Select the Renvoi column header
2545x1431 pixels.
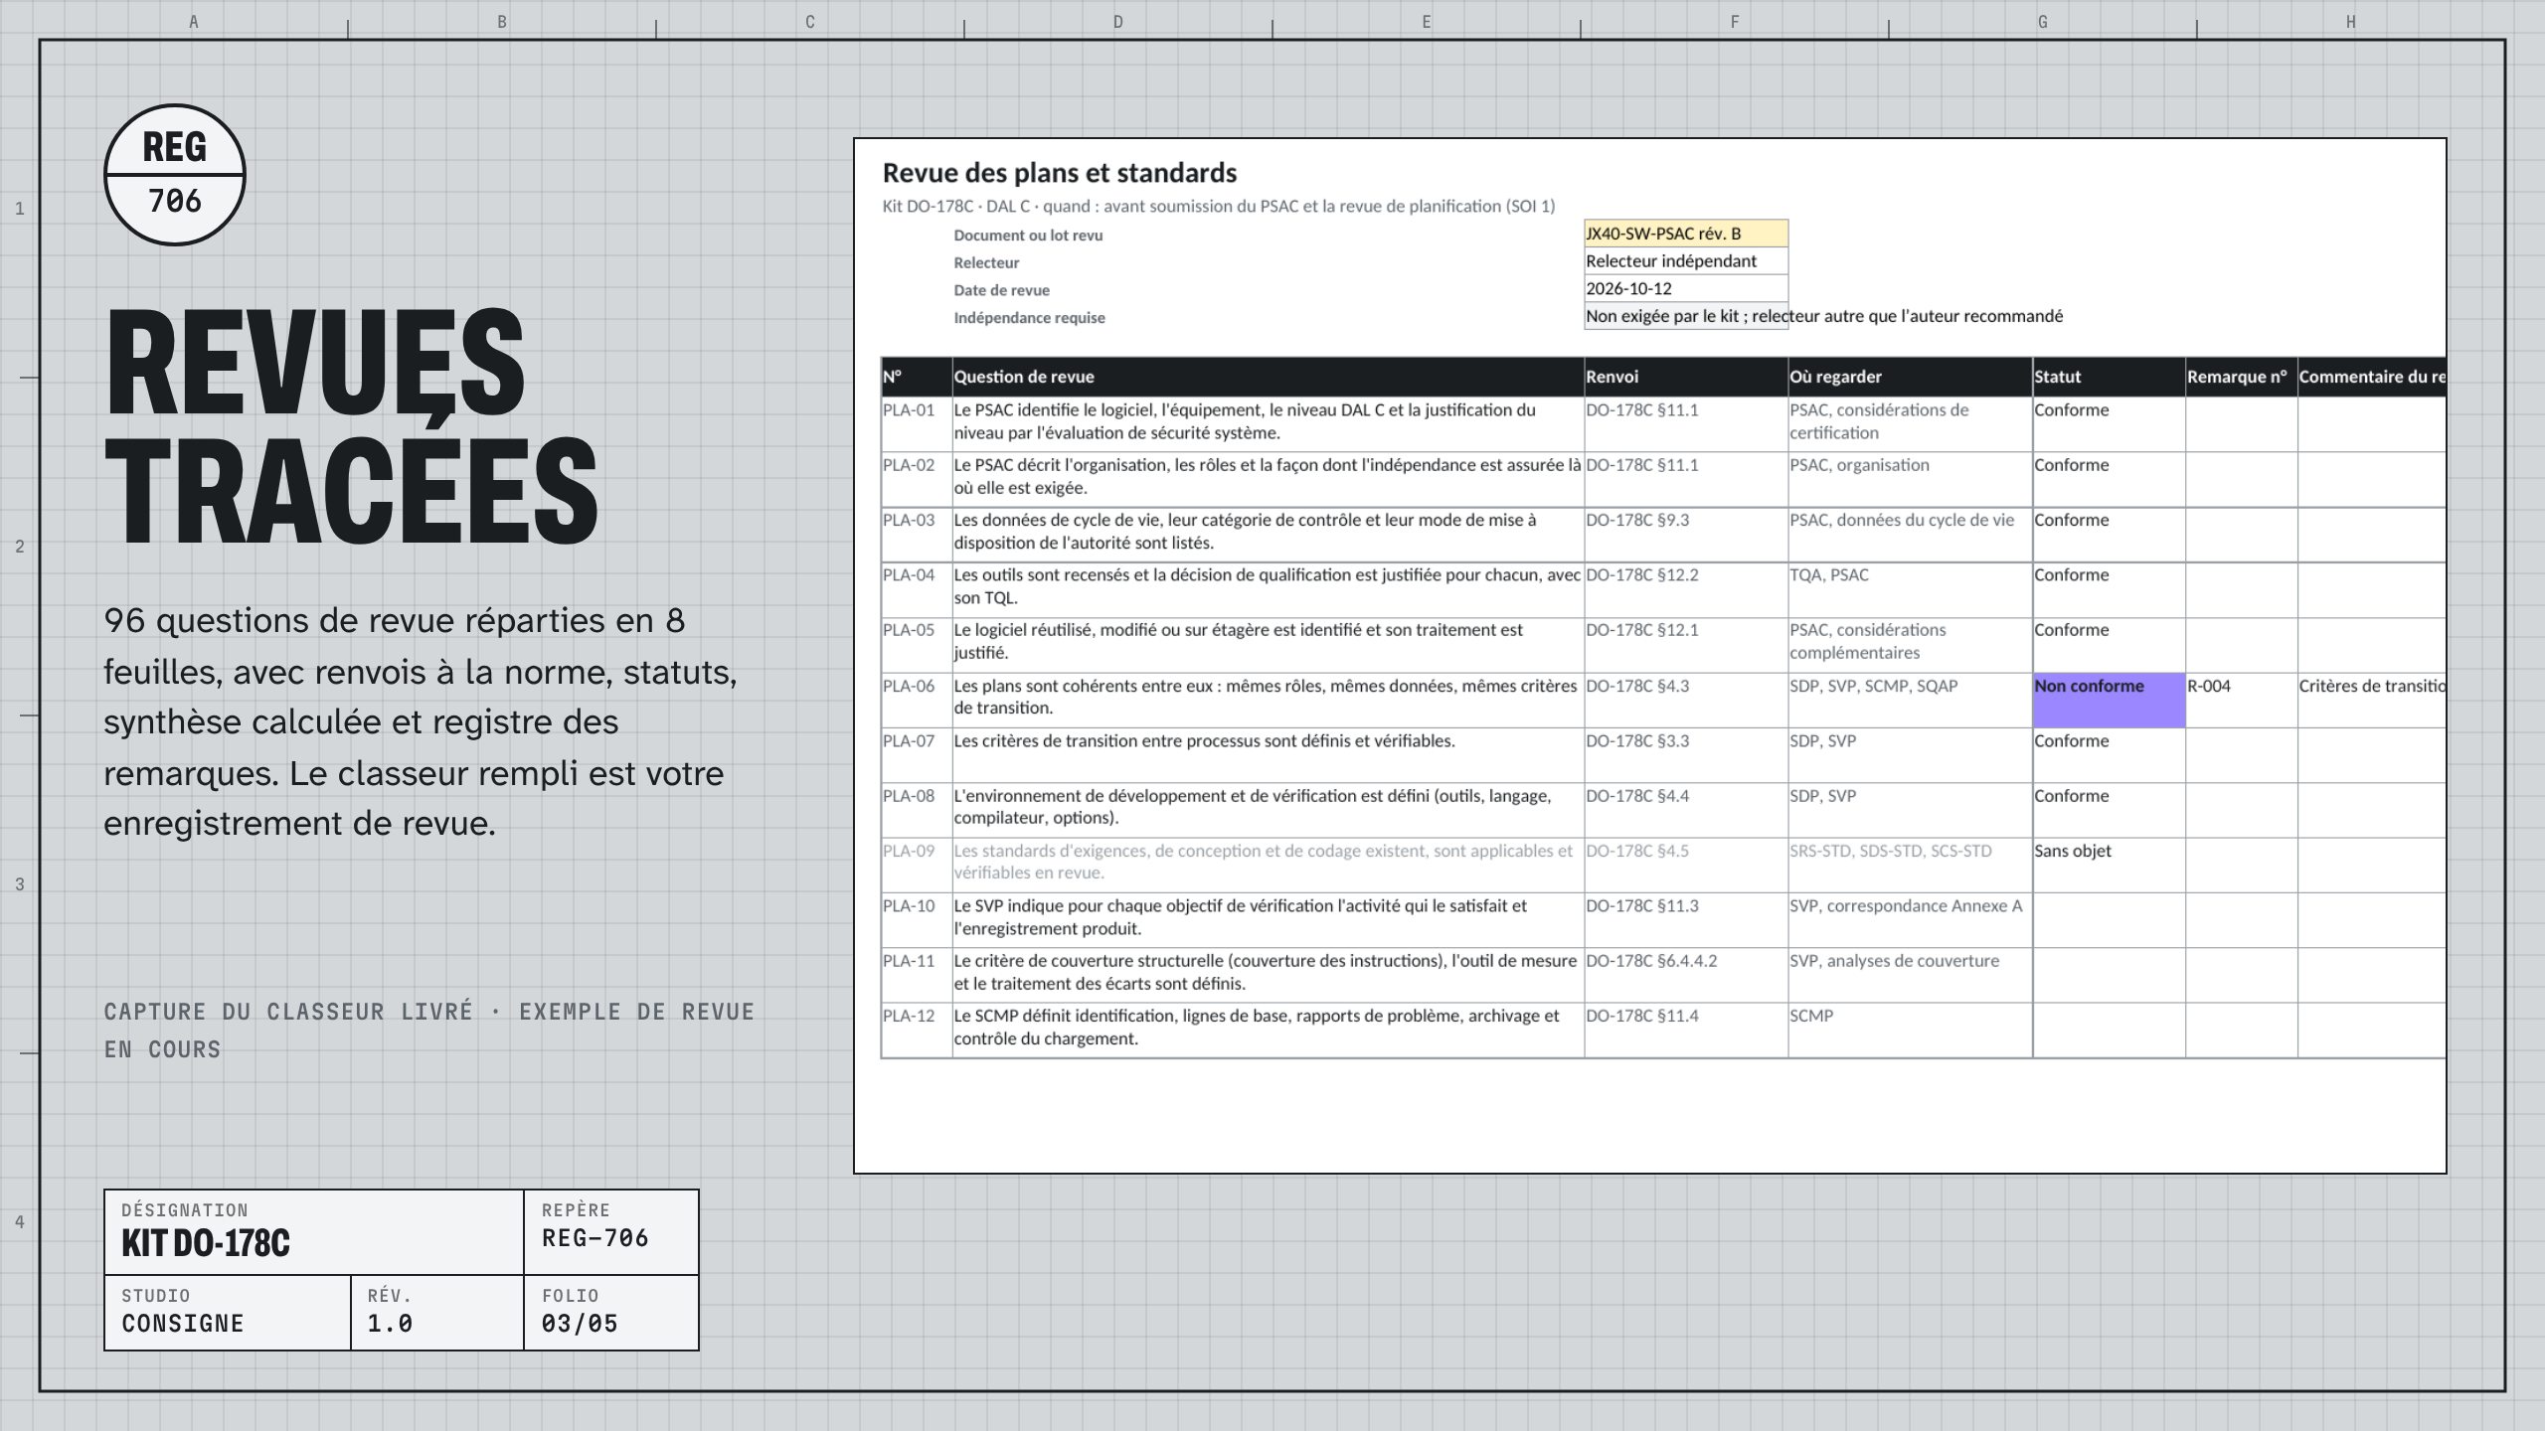[x=1685, y=377]
